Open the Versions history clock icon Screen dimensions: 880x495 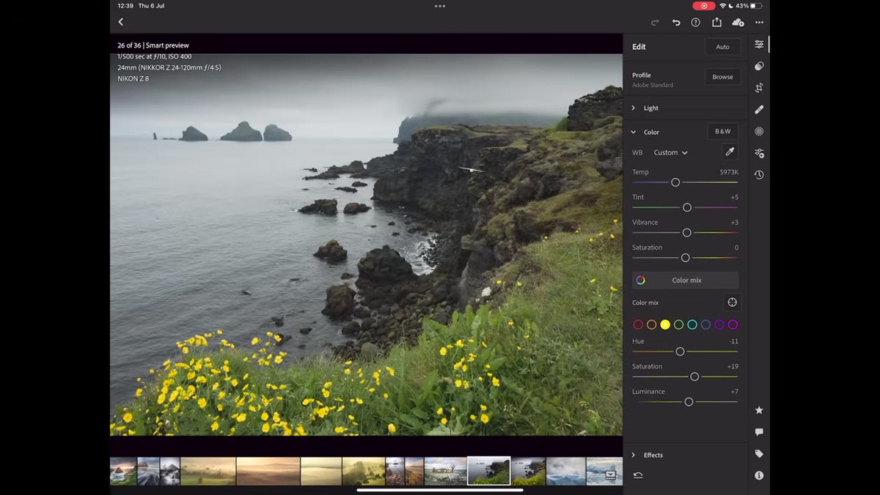[x=759, y=175]
